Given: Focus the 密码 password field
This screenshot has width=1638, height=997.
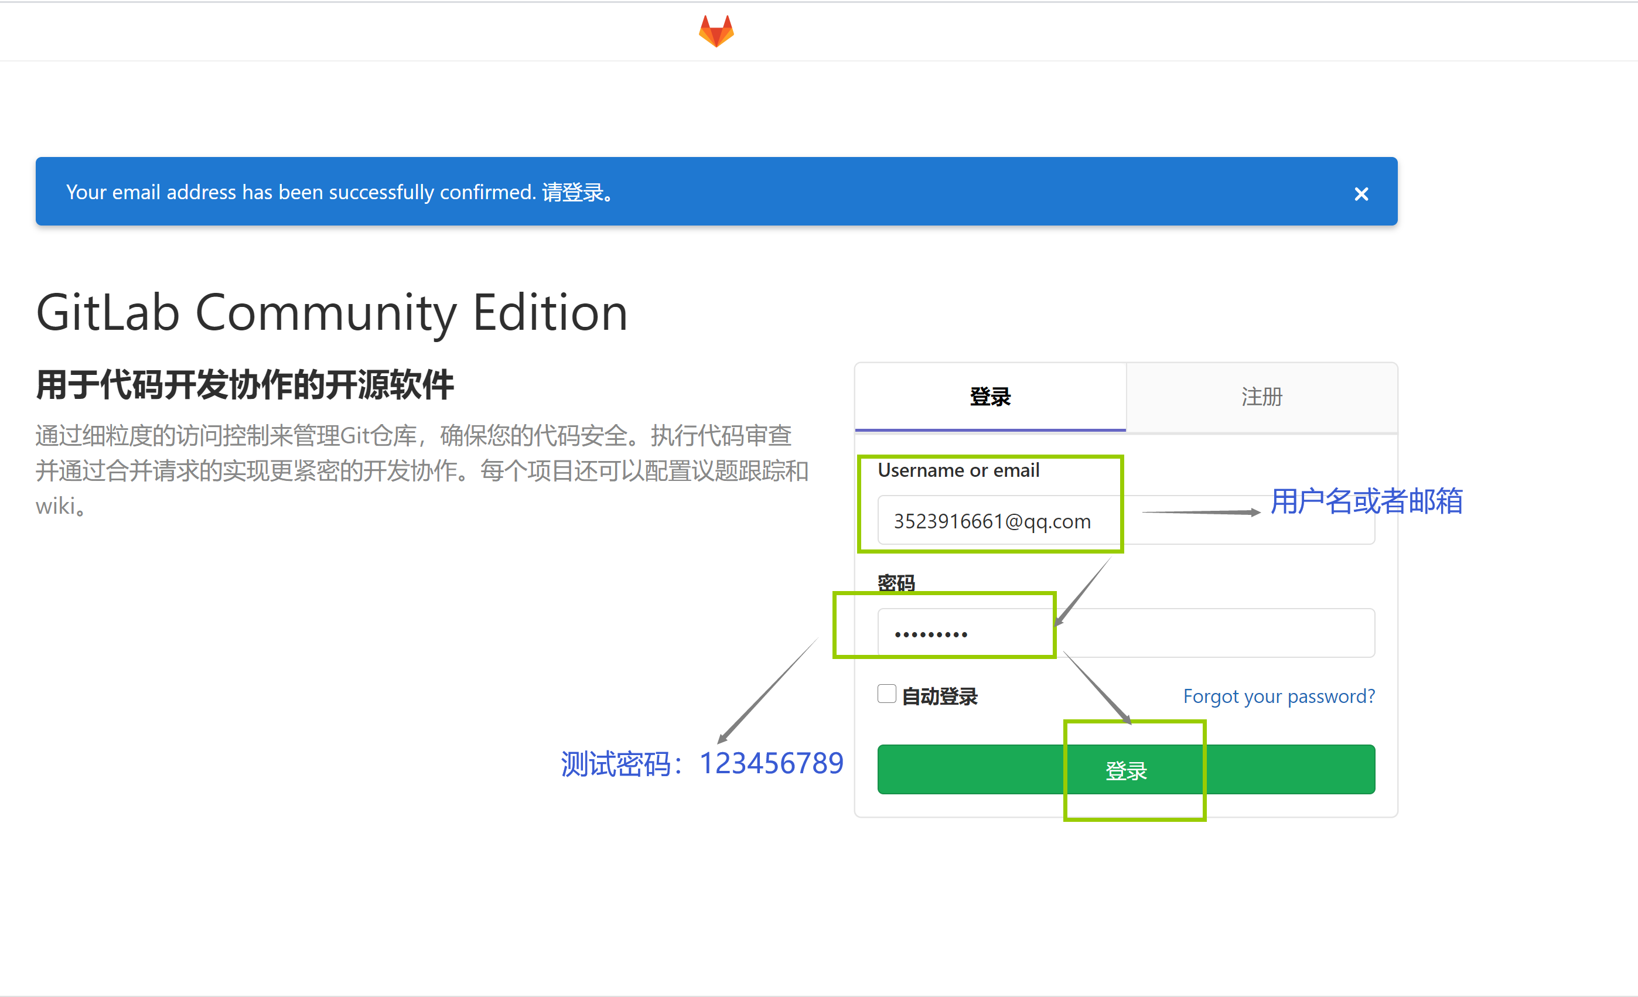Looking at the screenshot, I should [1125, 633].
